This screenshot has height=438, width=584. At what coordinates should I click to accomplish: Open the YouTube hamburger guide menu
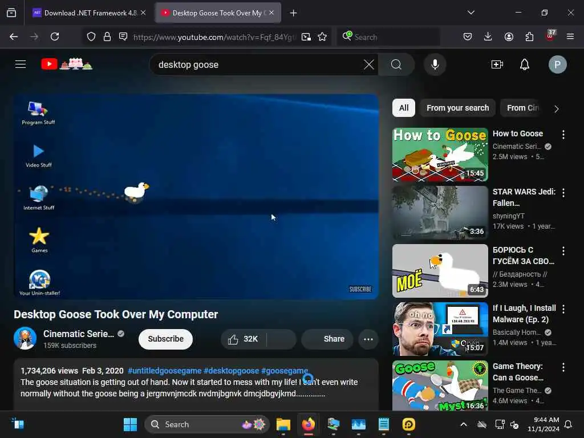point(21,64)
